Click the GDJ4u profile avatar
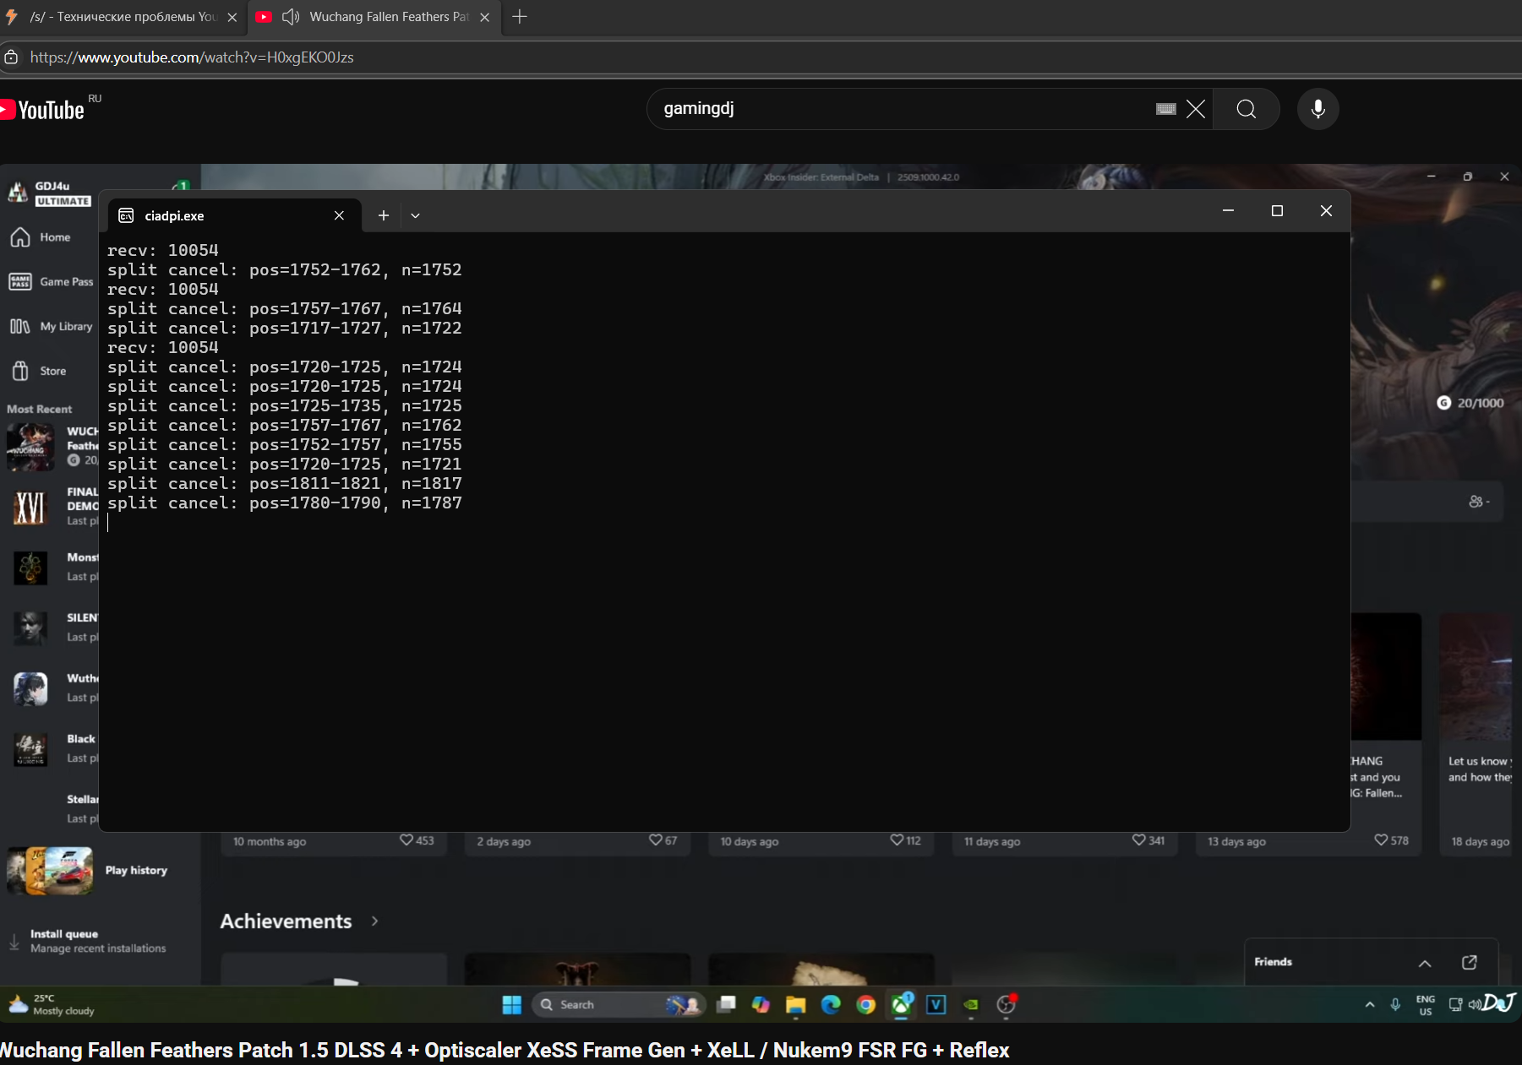 pos(18,193)
